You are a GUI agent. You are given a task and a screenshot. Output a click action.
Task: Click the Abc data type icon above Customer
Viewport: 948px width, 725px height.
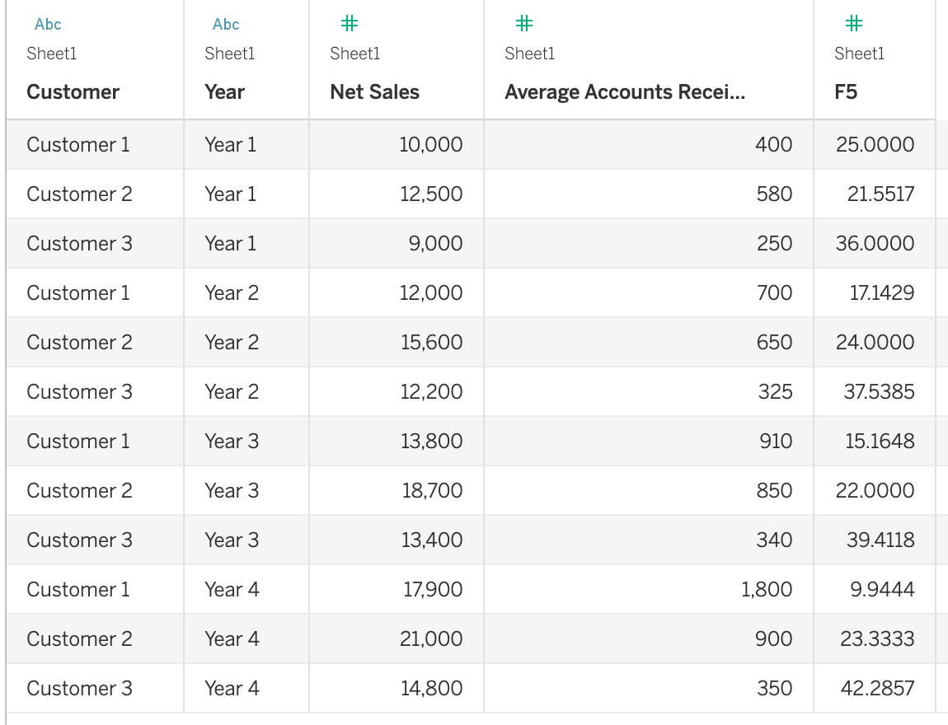(47, 24)
